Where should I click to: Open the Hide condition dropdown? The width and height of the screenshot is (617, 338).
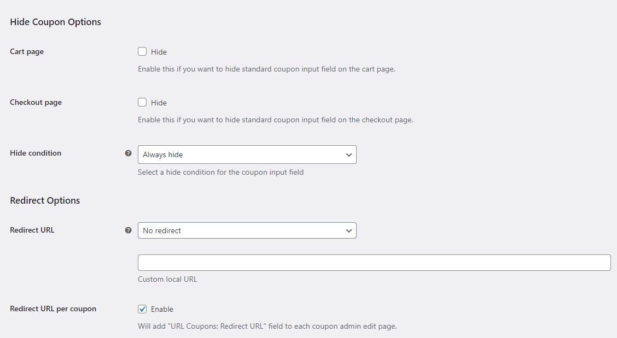247,155
